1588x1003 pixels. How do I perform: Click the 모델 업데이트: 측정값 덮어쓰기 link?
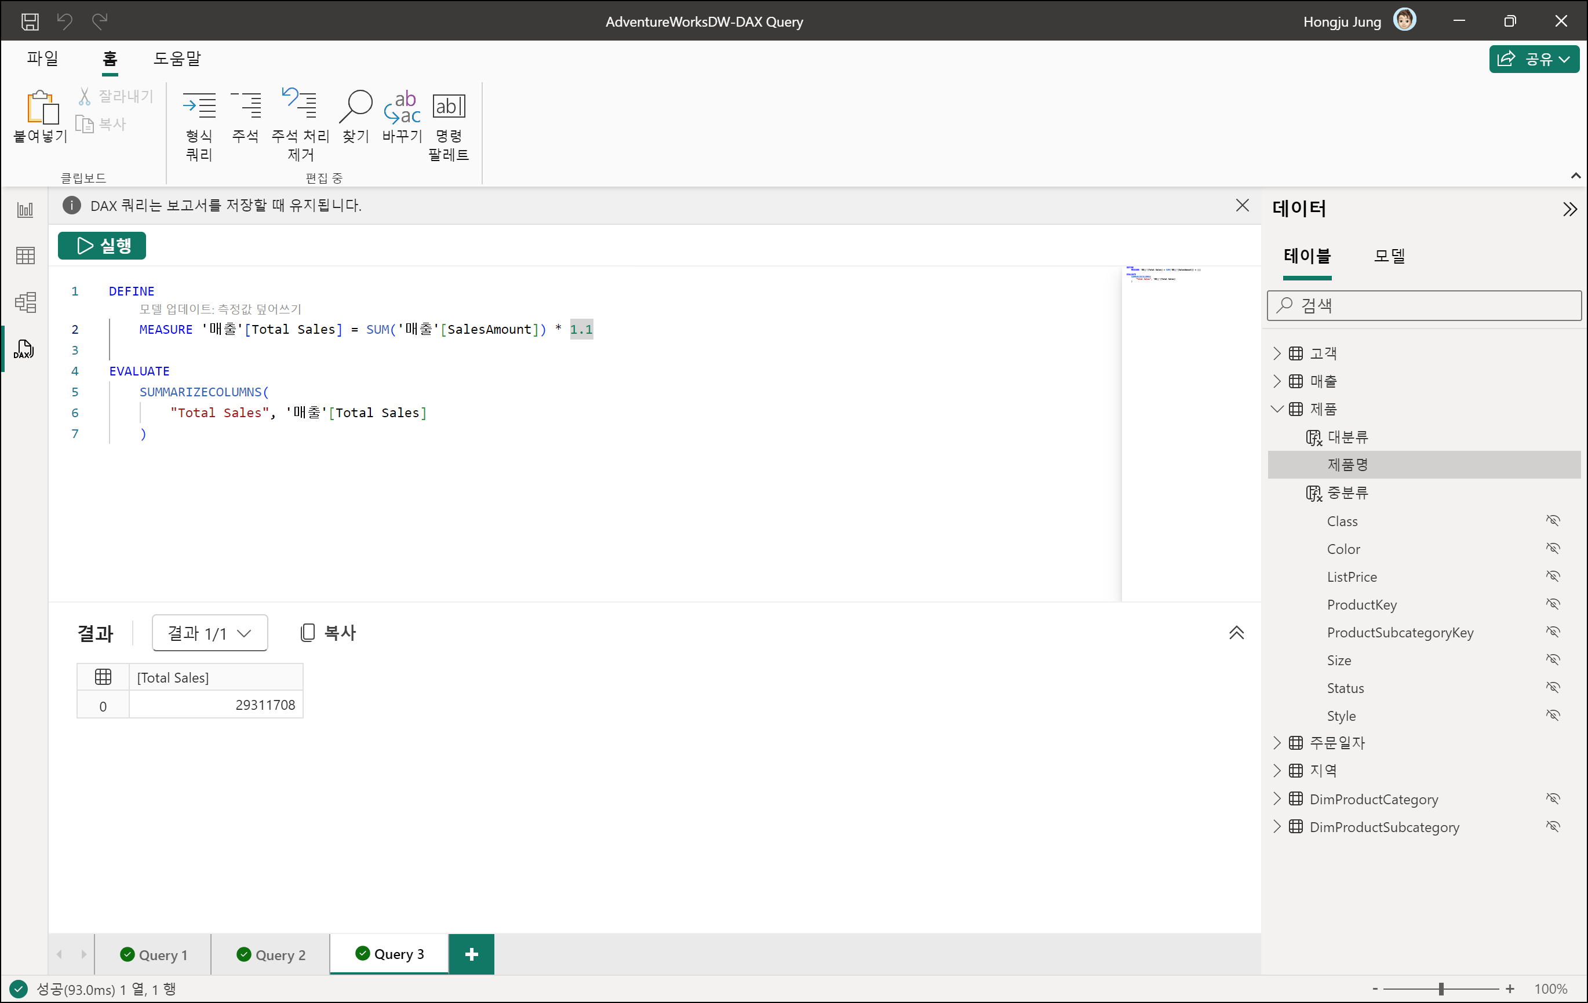pyautogui.click(x=220, y=309)
